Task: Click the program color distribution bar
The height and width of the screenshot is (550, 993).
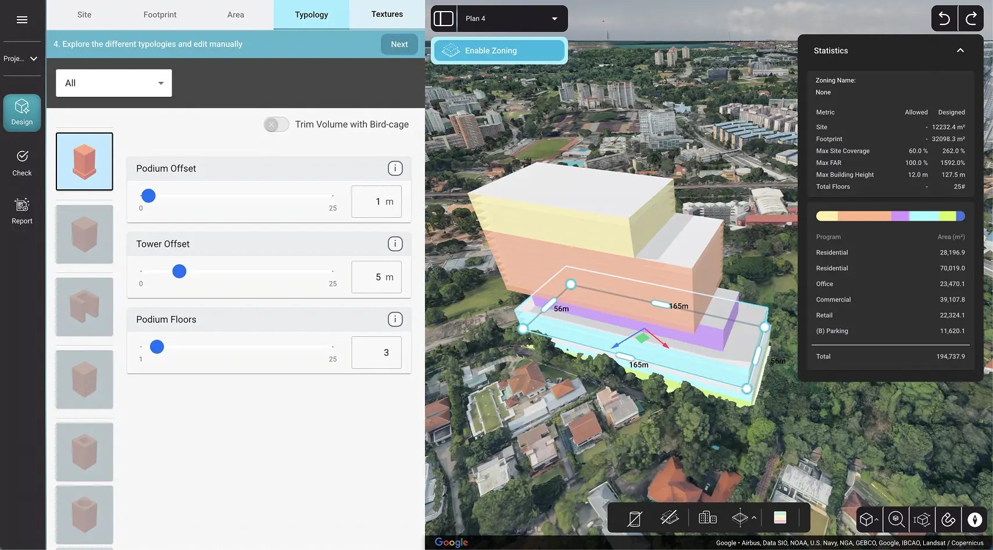Action: (x=890, y=216)
